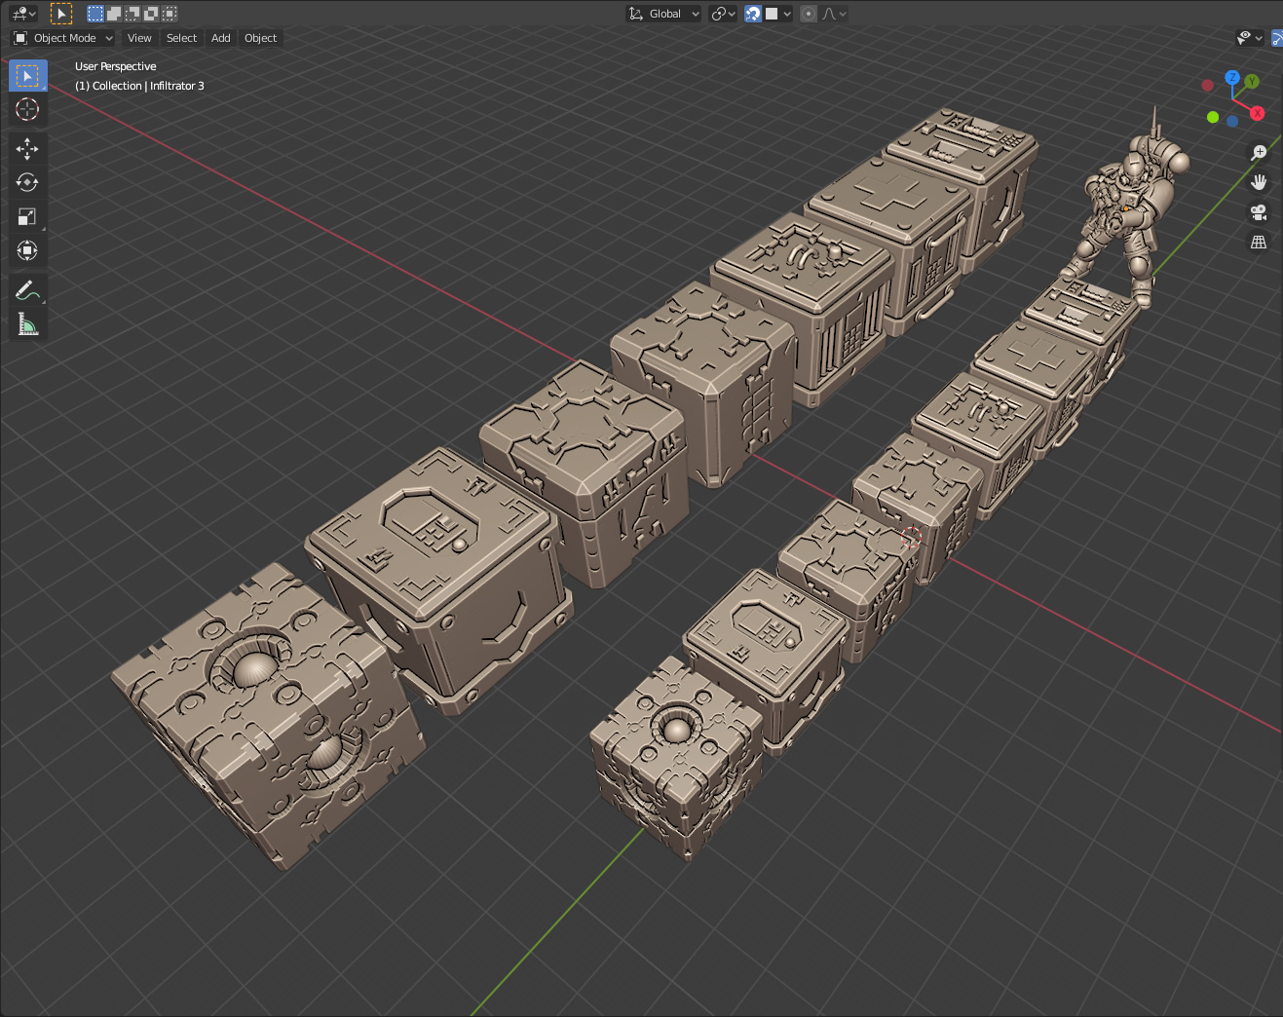Toggle camera view with the camera icon

[x=1259, y=212]
